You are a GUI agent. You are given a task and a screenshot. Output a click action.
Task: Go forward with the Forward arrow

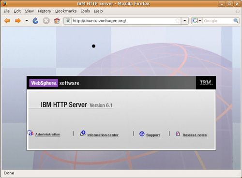click(18, 21)
